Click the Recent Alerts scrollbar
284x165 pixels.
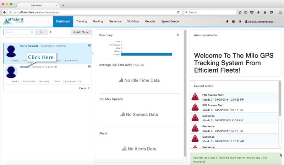click(x=280, y=99)
